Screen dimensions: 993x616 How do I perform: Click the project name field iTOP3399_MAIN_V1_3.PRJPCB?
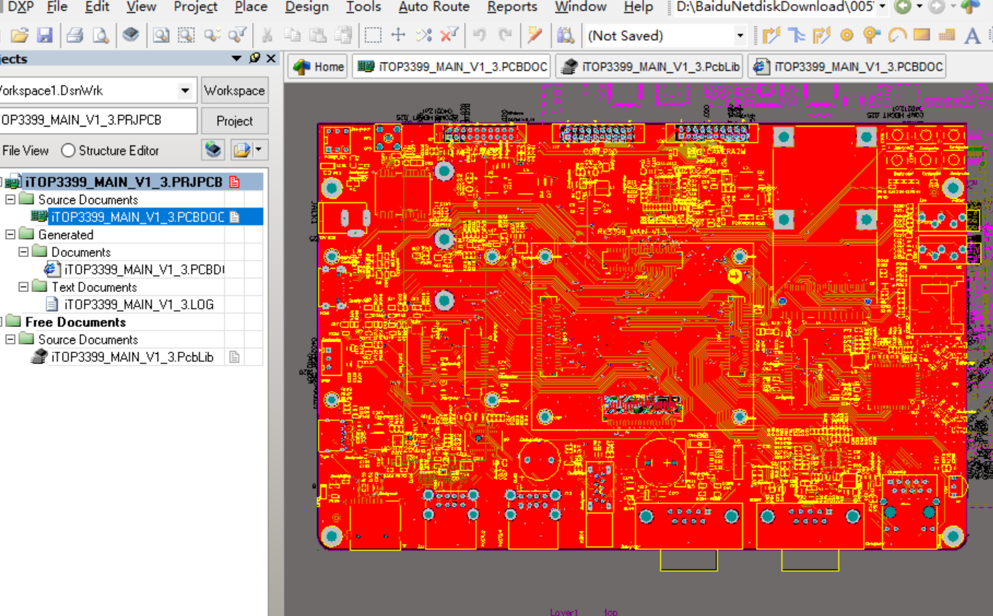98,121
